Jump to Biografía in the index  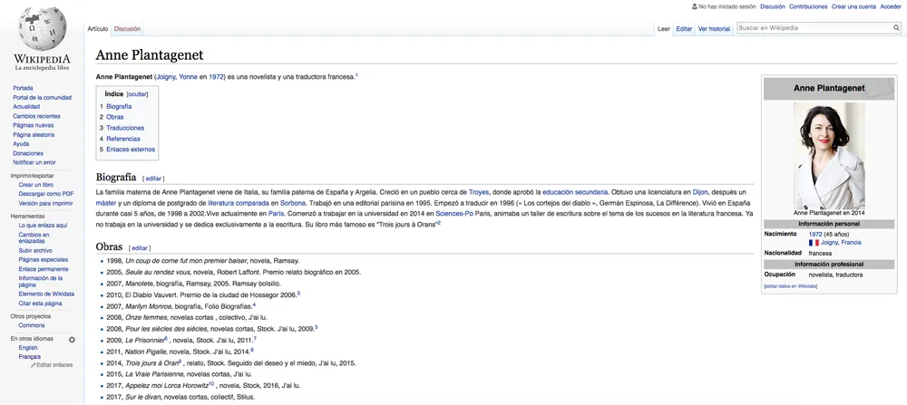tap(119, 106)
